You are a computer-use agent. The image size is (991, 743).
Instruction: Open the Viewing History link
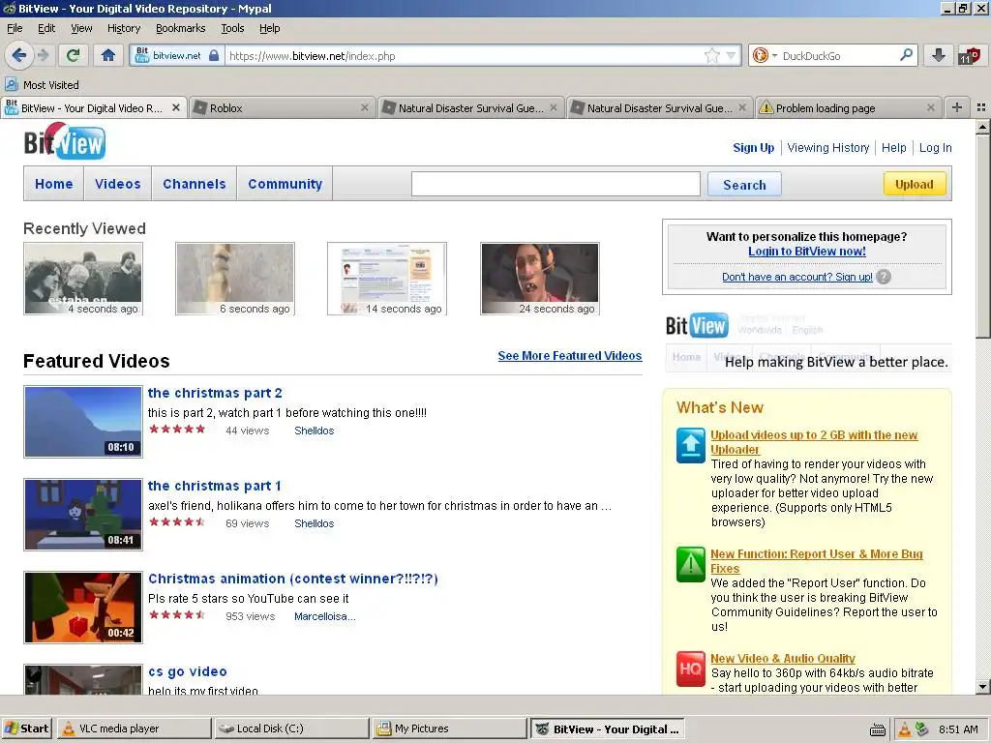tap(828, 148)
